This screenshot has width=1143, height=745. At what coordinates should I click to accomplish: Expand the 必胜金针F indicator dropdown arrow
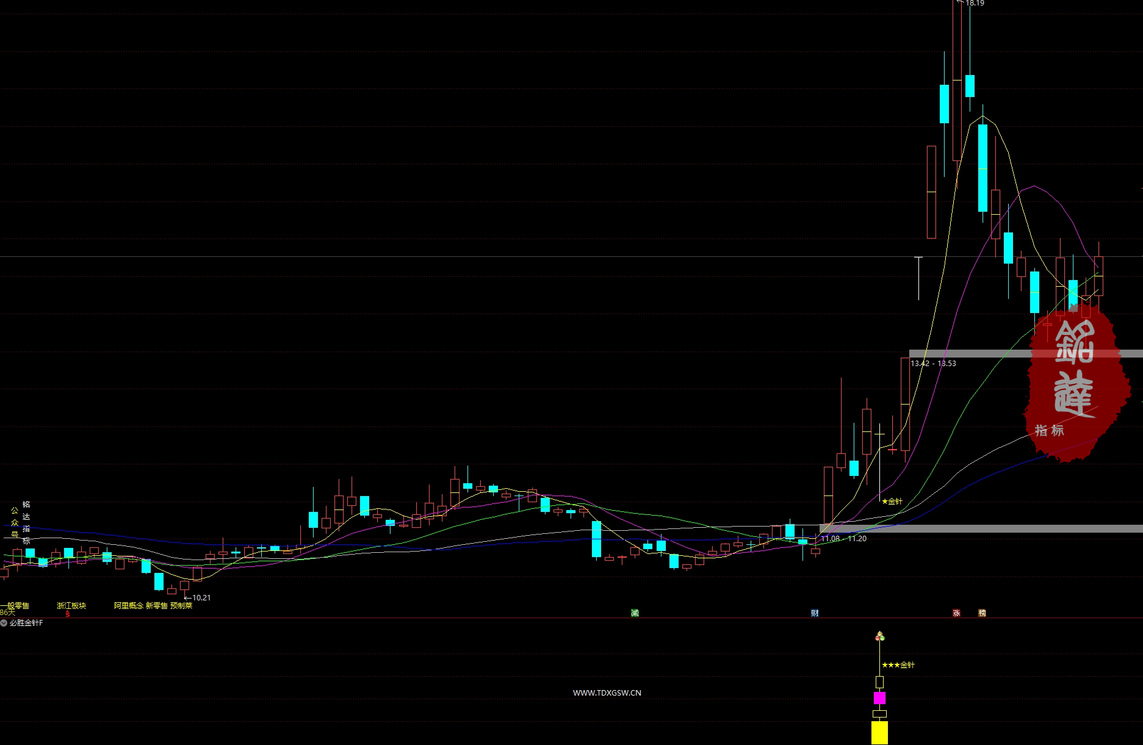(x=4, y=623)
